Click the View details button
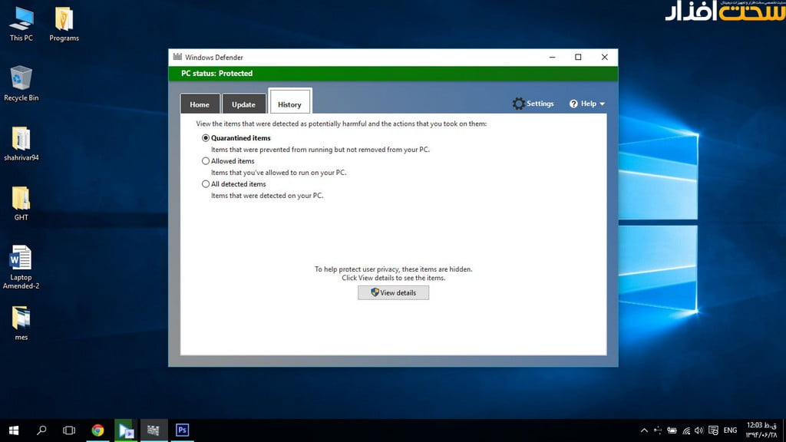 (393, 292)
